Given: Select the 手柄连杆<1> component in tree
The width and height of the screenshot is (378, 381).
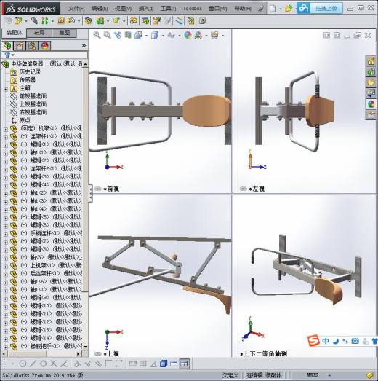Looking at the screenshot, I should [45, 233].
